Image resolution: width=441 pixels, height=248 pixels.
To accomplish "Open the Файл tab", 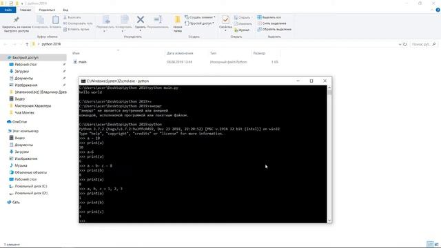I will tap(8, 10).
